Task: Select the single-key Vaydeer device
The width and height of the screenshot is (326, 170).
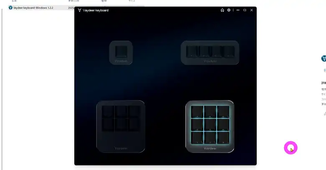Action: point(121,52)
